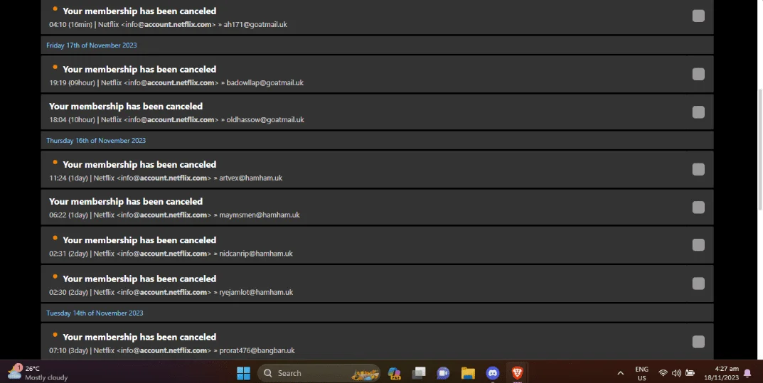This screenshot has height=383, width=763.
Task: Open canceled membership email received at 19:19
Action: [x=377, y=75]
